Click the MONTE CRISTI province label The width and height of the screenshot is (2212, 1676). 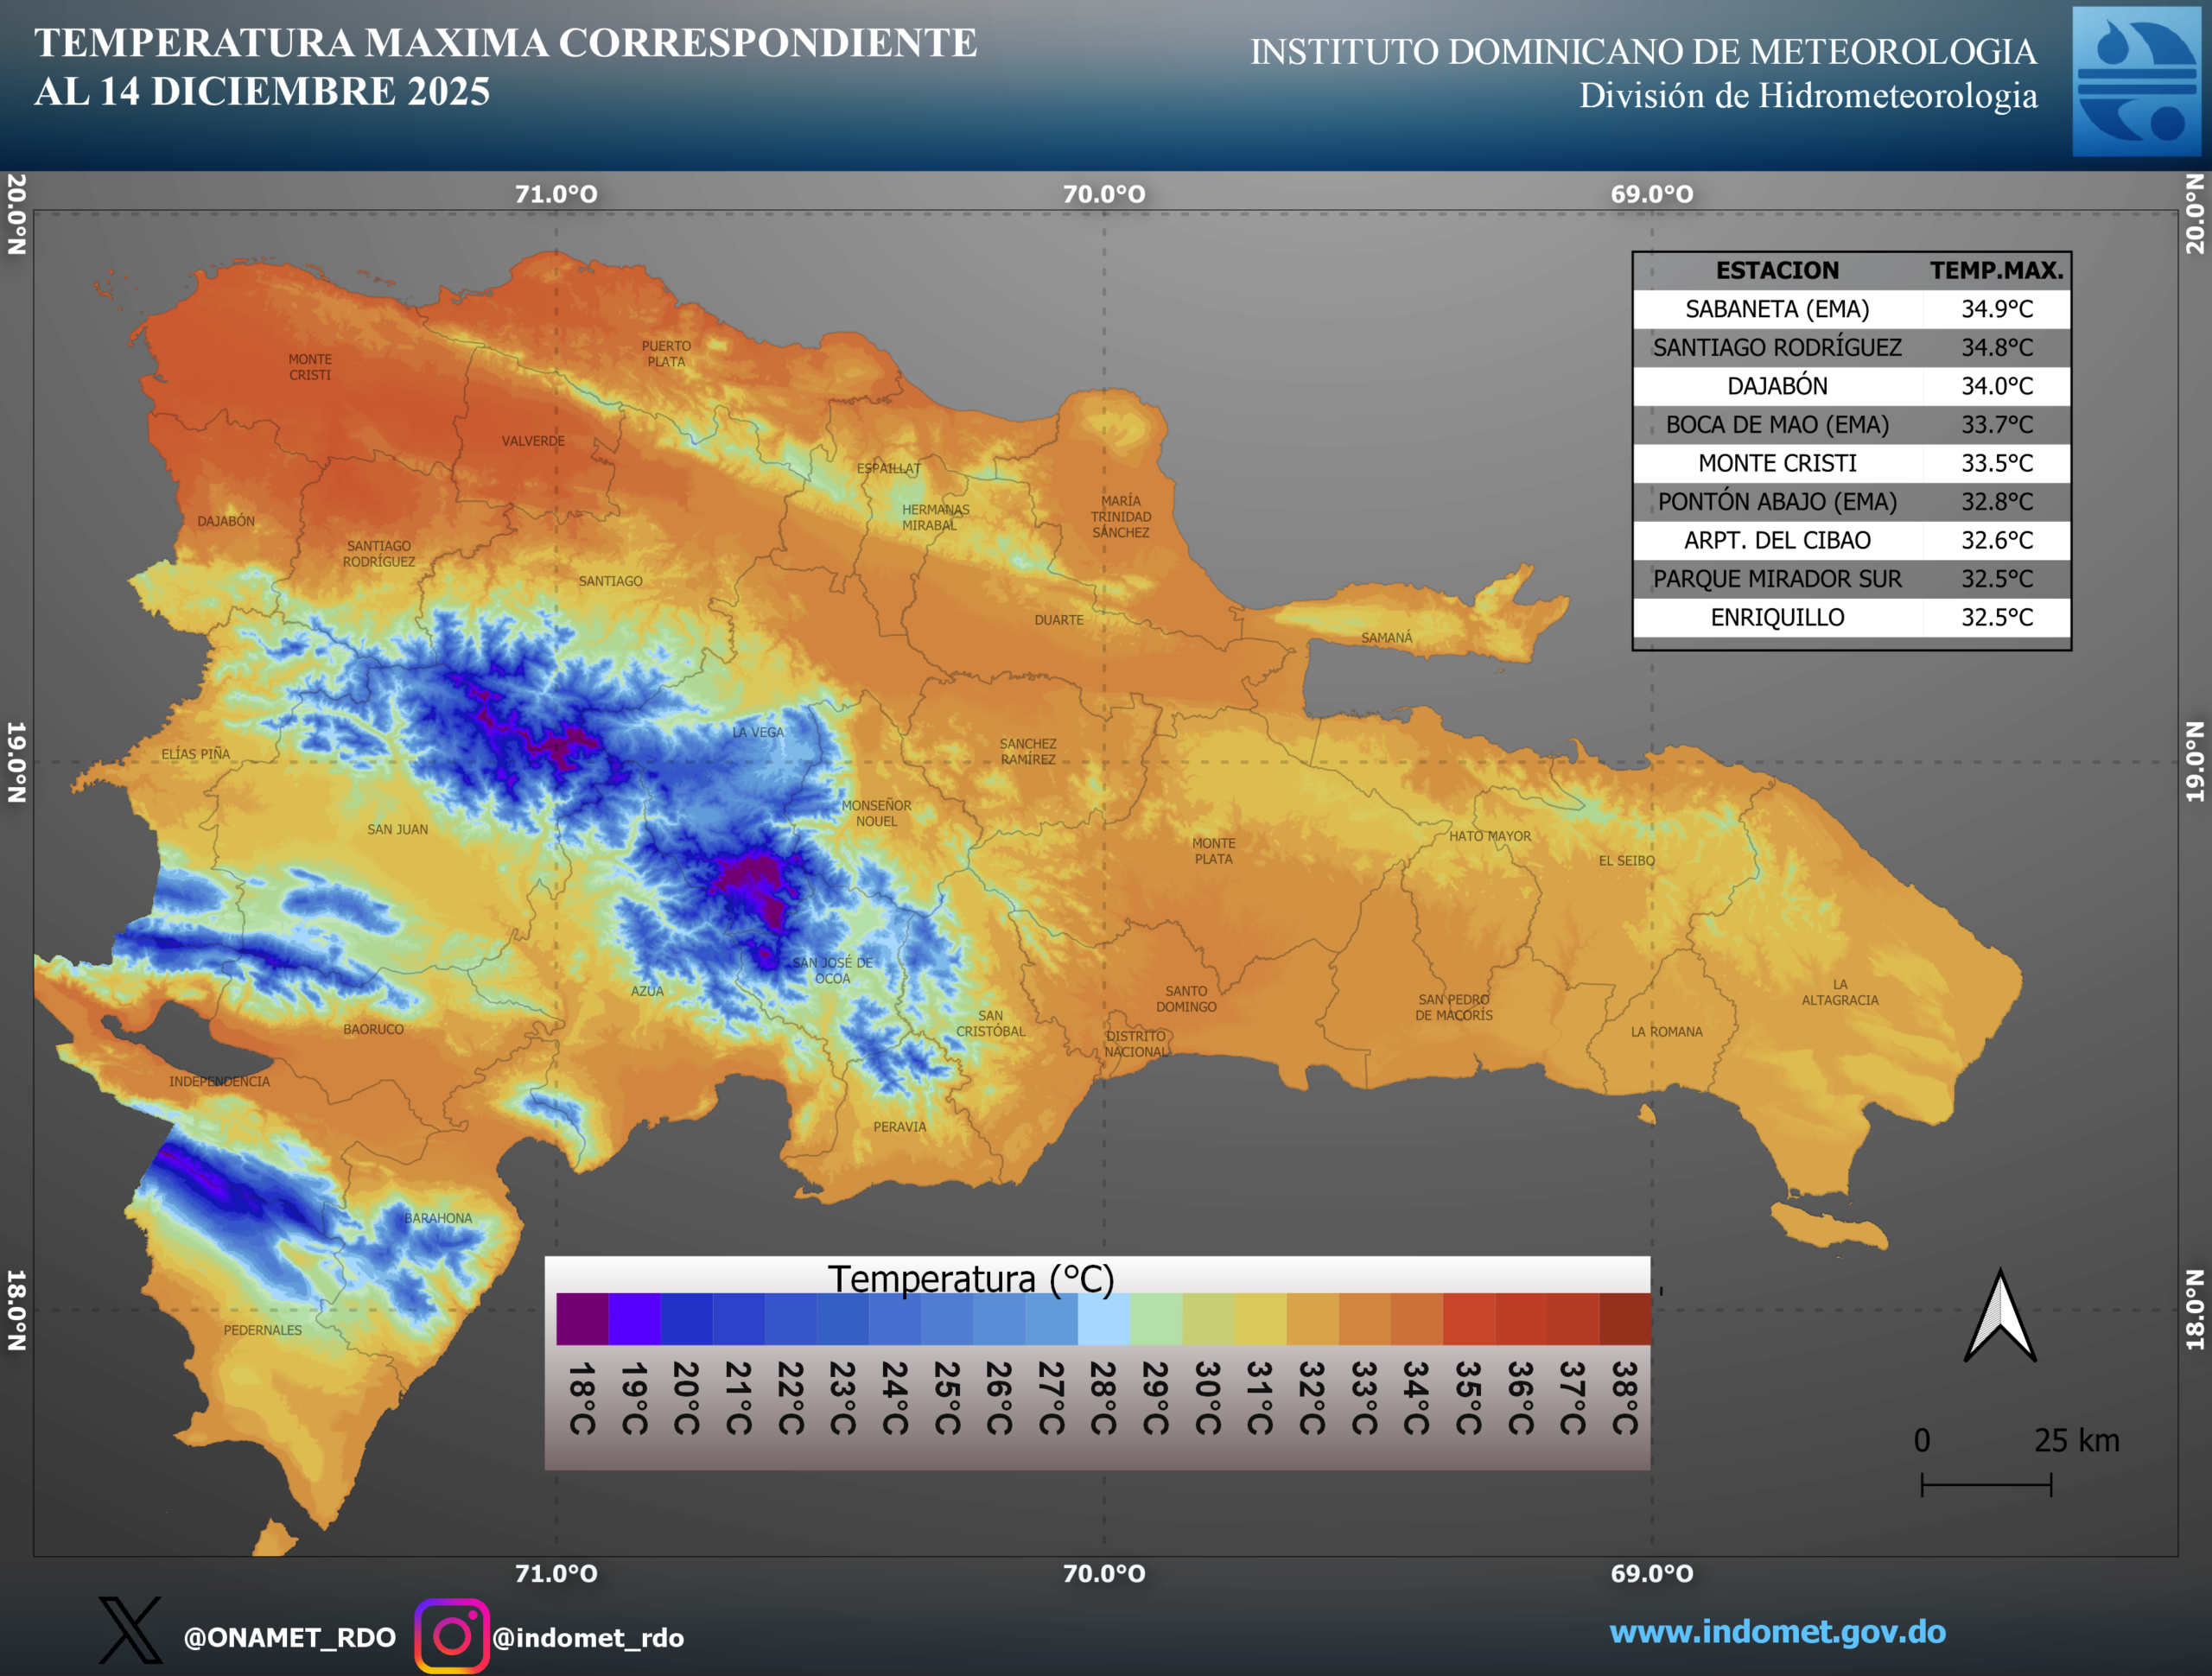click(x=310, y=367)
